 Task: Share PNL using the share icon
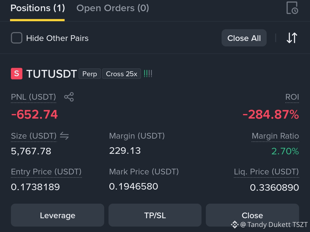[x=69, y=97]
